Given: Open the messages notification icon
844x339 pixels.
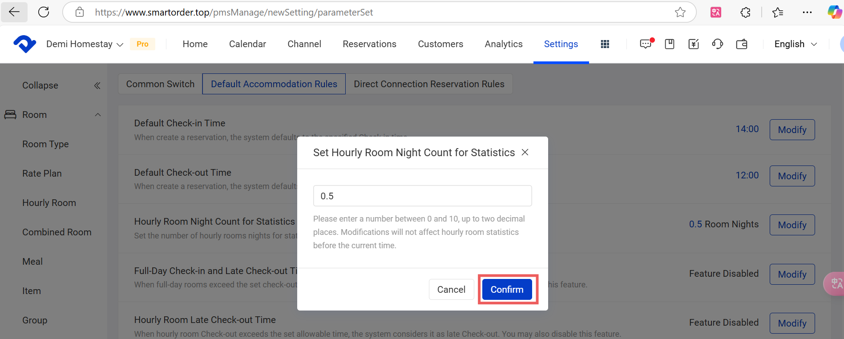Looking at the screenshot, I should click(x=646, y=44).
